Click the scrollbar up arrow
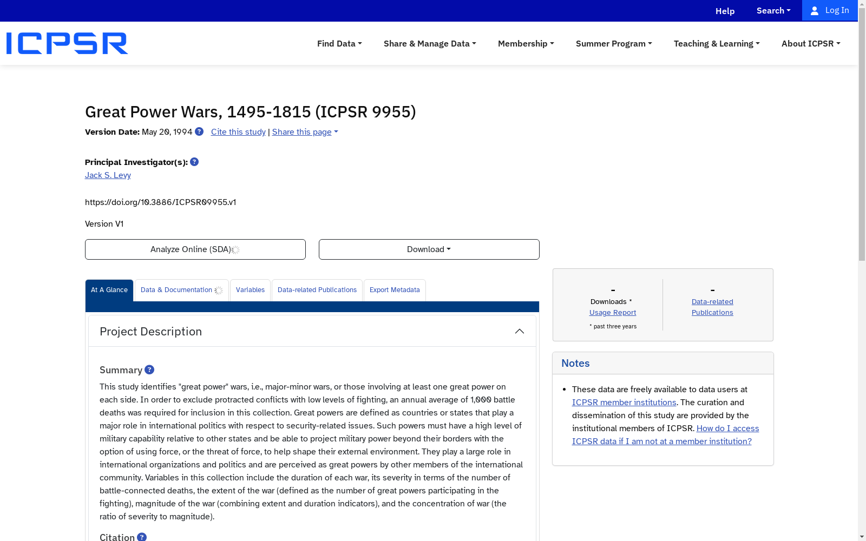The height and width of the screenshot is (541, 866). [x=862, y=4]
